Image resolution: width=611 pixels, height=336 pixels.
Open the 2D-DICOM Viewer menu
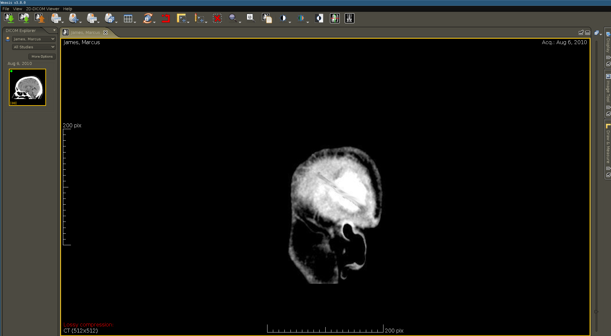click(x=43, y=9)
